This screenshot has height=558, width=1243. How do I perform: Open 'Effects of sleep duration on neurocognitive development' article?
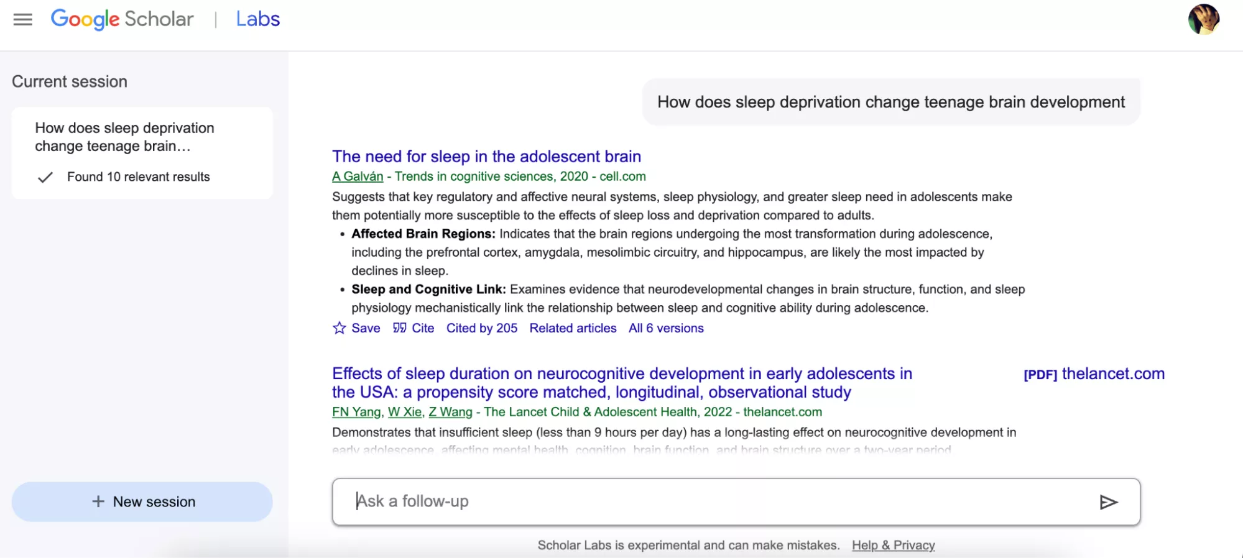622,383
